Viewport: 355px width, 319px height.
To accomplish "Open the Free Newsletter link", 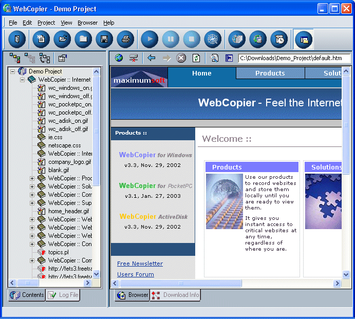I will pyautogui.click(x=140, y=264).
